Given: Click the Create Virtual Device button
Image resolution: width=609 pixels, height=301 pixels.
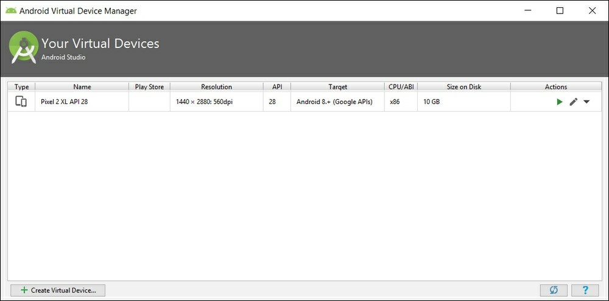Looking at the screenshot, I should 58,290.
